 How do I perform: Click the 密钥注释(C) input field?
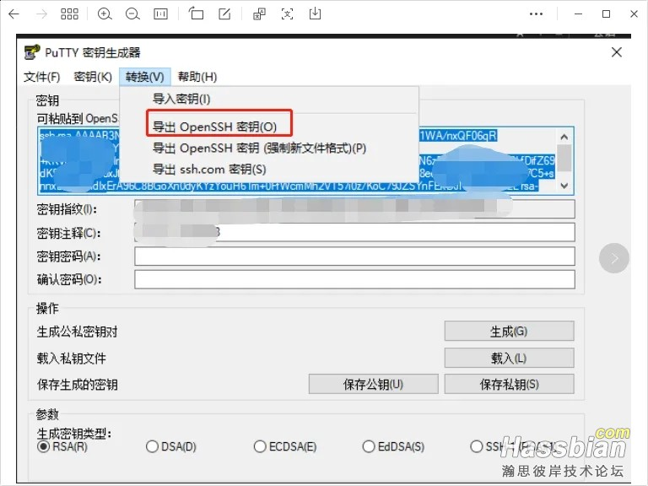click(354, 232)
